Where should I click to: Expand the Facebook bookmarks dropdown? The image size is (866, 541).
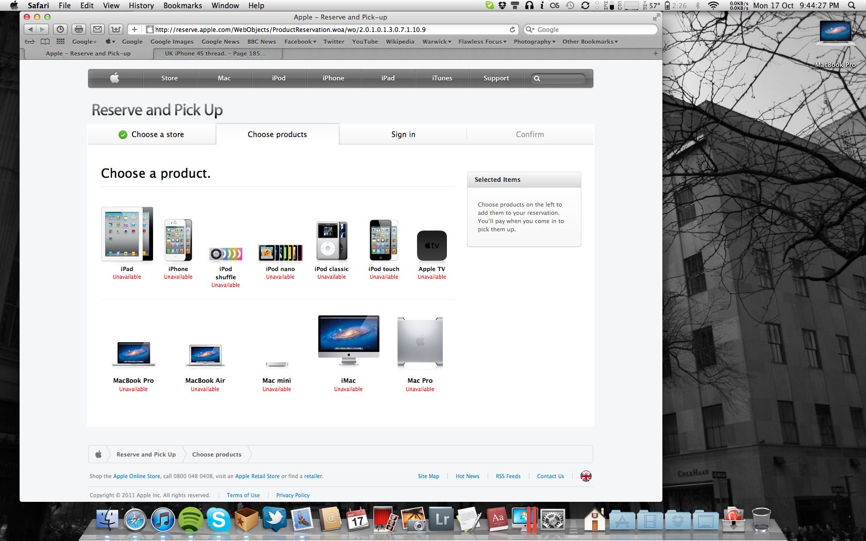[300, 42]
